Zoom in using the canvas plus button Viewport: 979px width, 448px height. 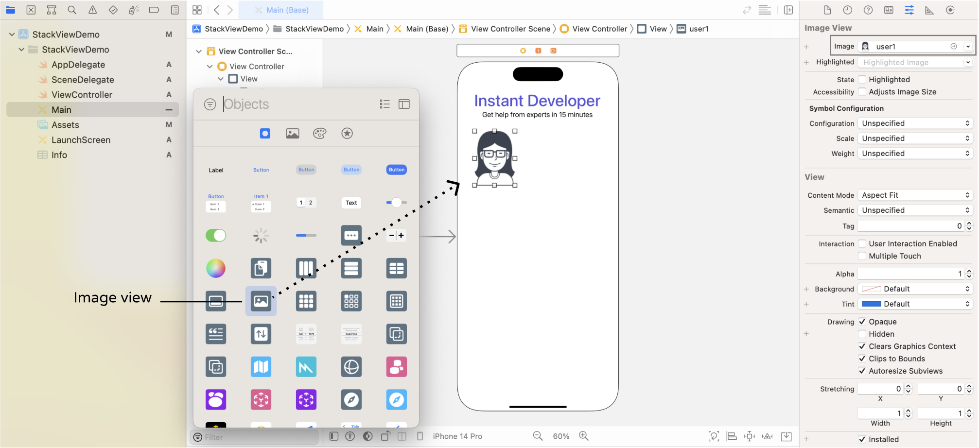583,436
